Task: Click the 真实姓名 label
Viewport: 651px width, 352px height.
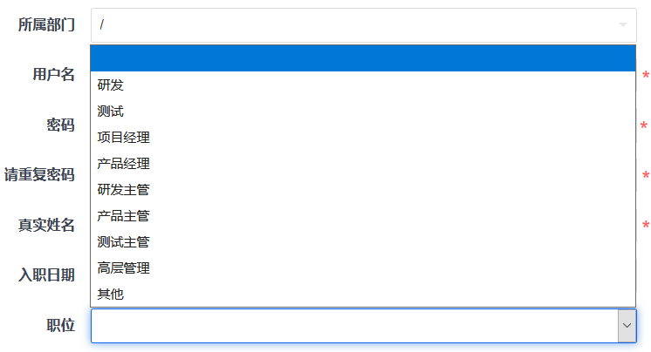Action: (46, 226)
